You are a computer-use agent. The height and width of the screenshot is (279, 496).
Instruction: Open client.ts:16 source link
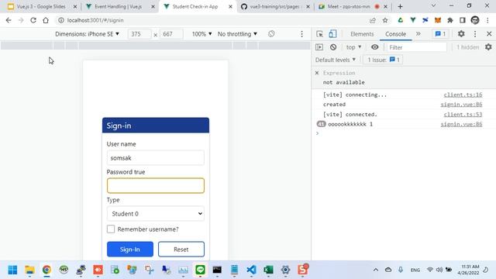point(463,95)
